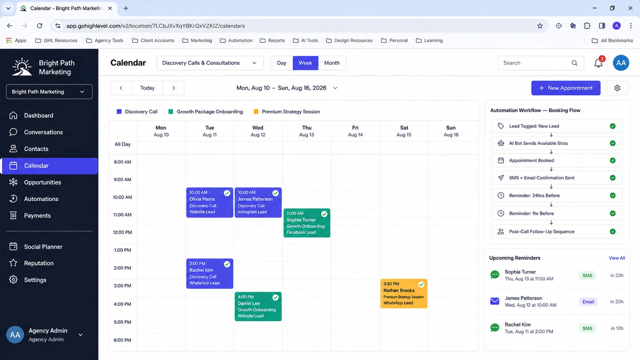
Task: Toggle check on Rachel Kim appointment
Action: tap(227, 264)
